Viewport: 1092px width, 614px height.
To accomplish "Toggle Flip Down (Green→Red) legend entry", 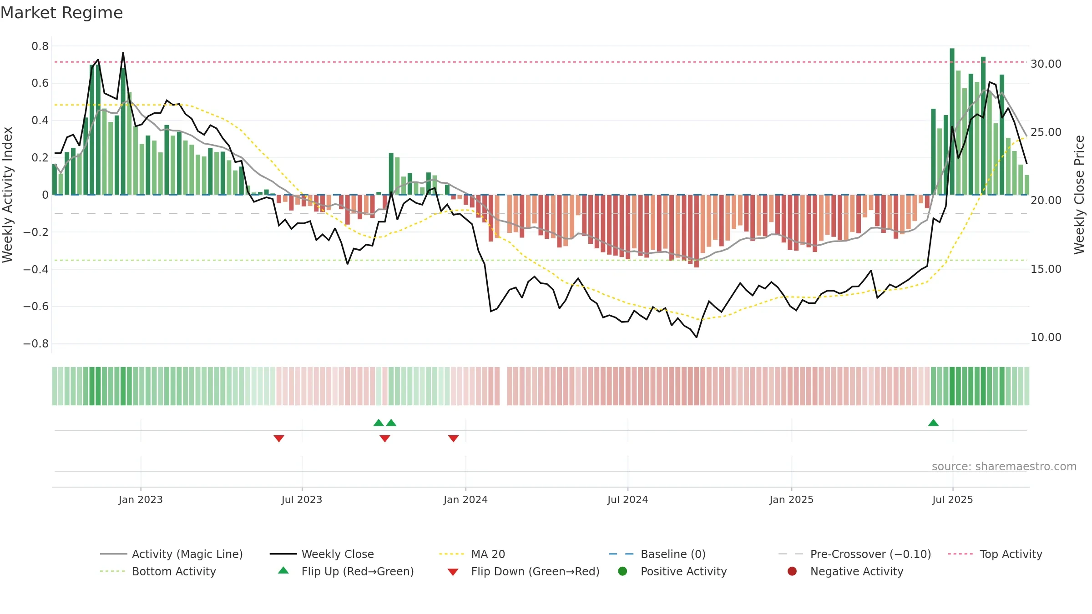I will pos(523,571).
